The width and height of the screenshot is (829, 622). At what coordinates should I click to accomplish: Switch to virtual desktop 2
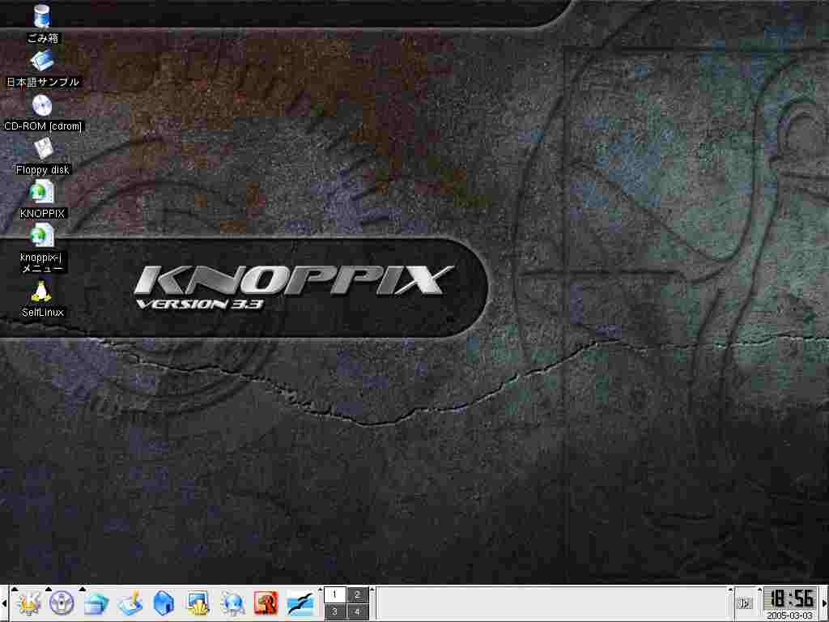[x=358, y=594]
